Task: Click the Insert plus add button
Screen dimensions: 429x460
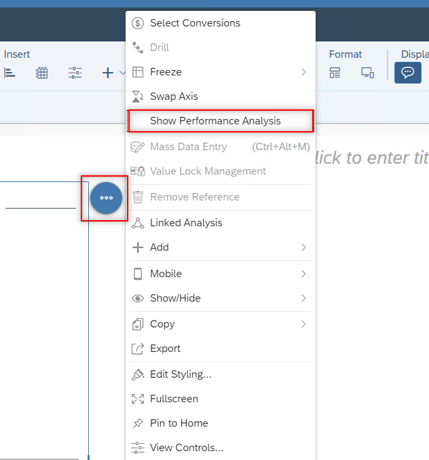Action: click(108, 73)
